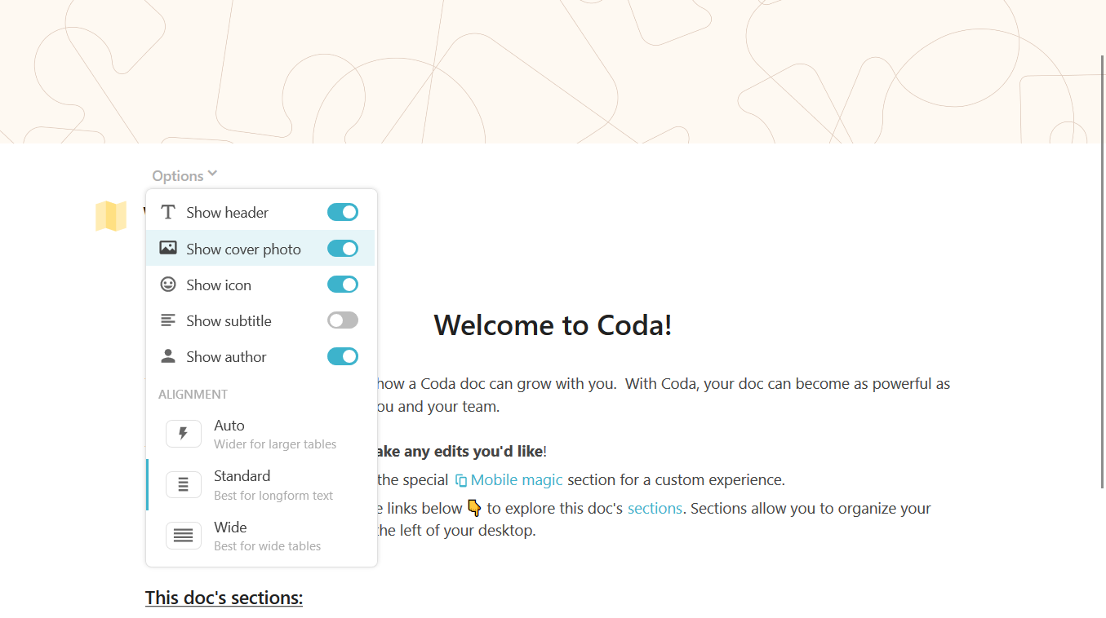Click the smiley face Show icon glyph

168,285
